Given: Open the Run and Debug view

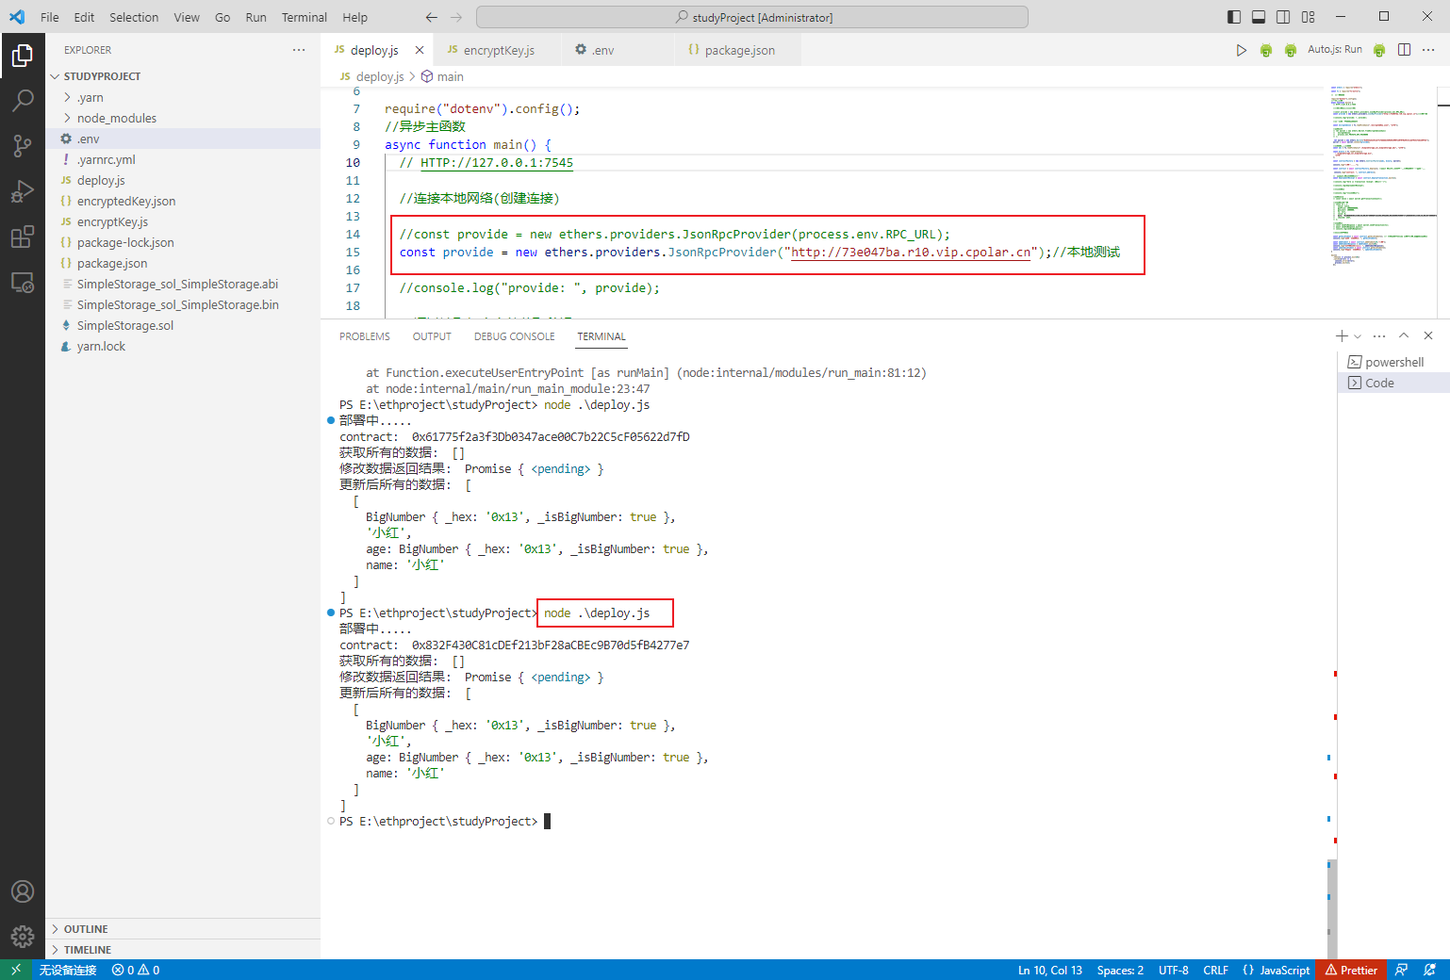Looking at the screenshot, I should point(23,191).
